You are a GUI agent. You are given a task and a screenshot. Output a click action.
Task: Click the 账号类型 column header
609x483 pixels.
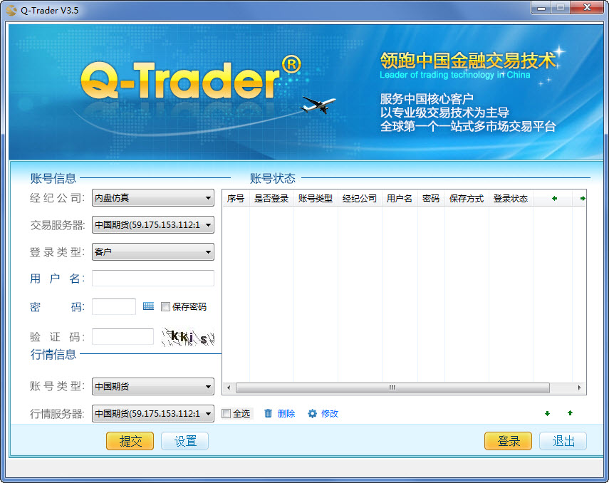click(316, 199)
